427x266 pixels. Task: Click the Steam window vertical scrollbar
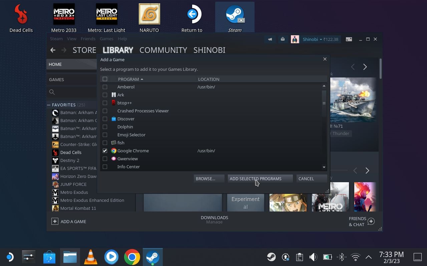(x=380, y=69)
